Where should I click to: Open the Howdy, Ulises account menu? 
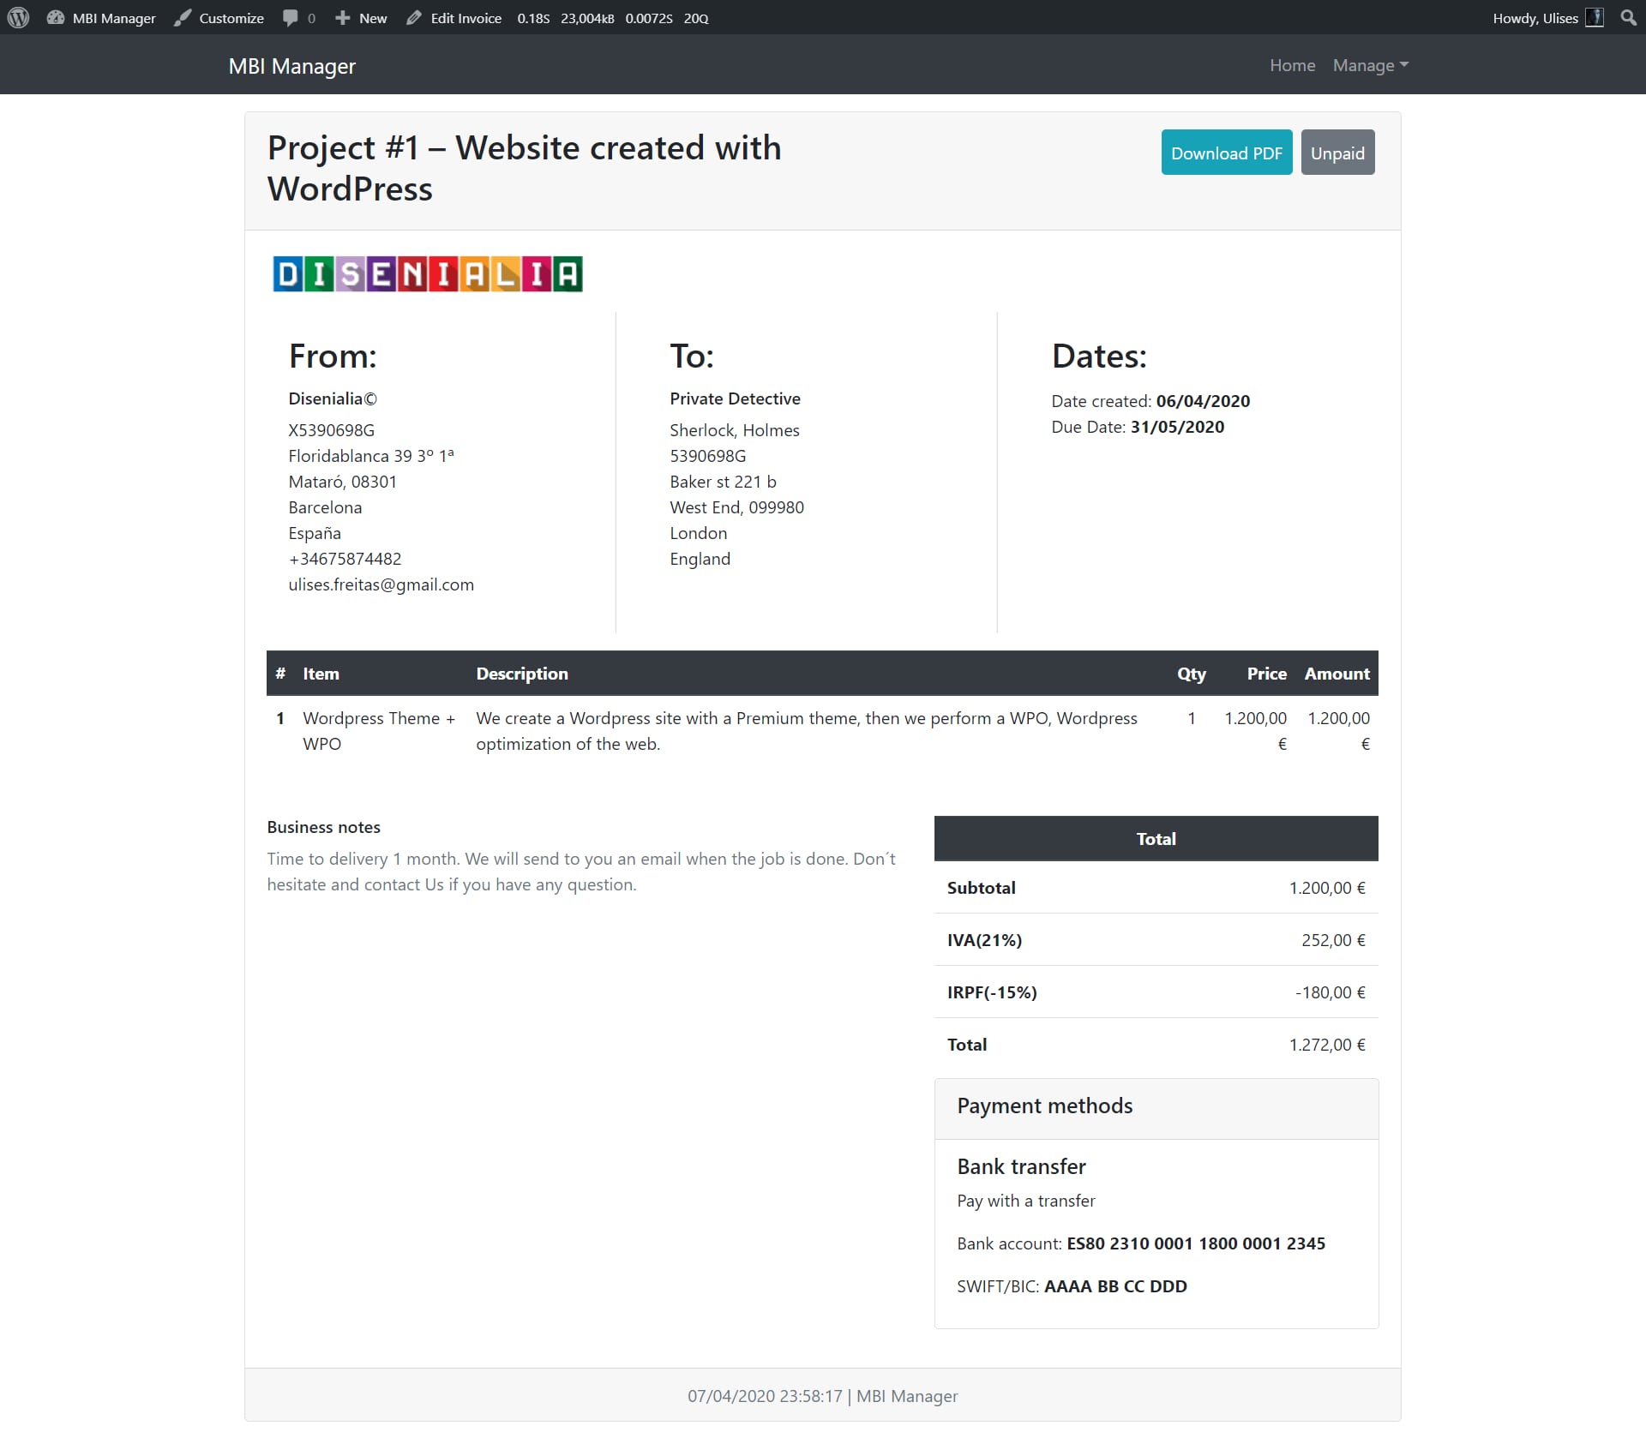[x=1535, y=18]
